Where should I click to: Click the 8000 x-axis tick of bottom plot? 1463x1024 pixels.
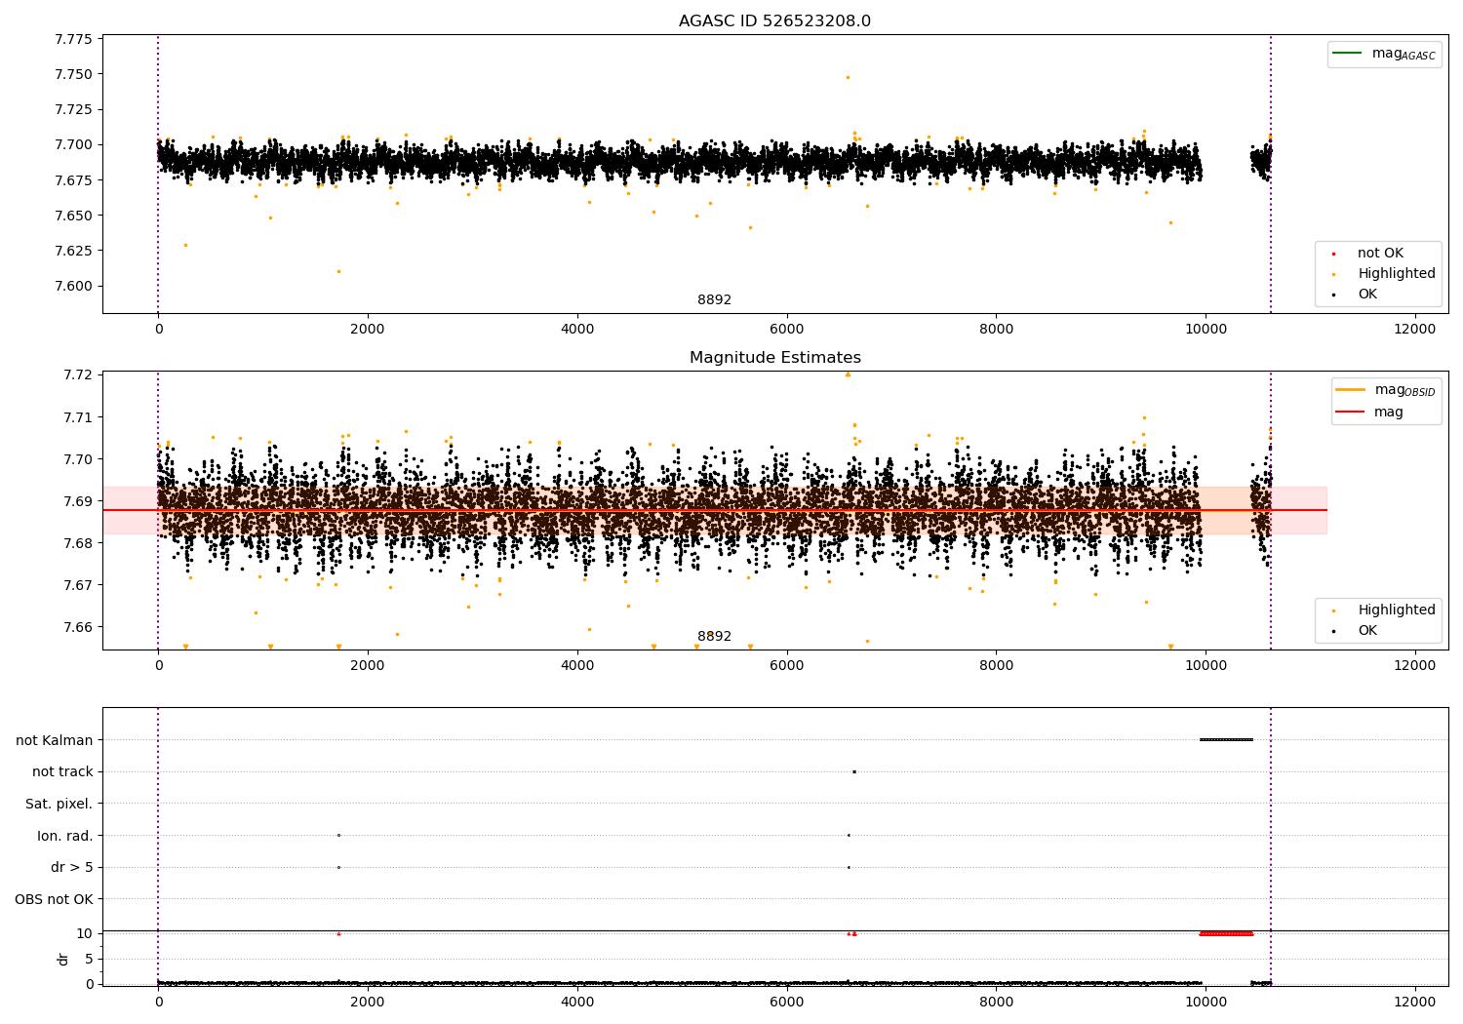click(x=996, y=1002)
